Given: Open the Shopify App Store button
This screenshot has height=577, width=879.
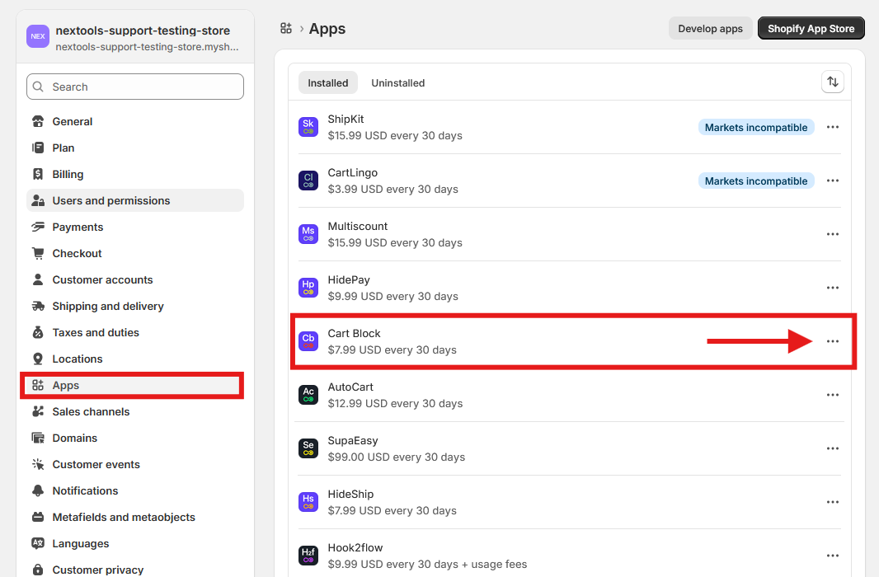Looking at the screenshot, I should [x=811, y=28].
